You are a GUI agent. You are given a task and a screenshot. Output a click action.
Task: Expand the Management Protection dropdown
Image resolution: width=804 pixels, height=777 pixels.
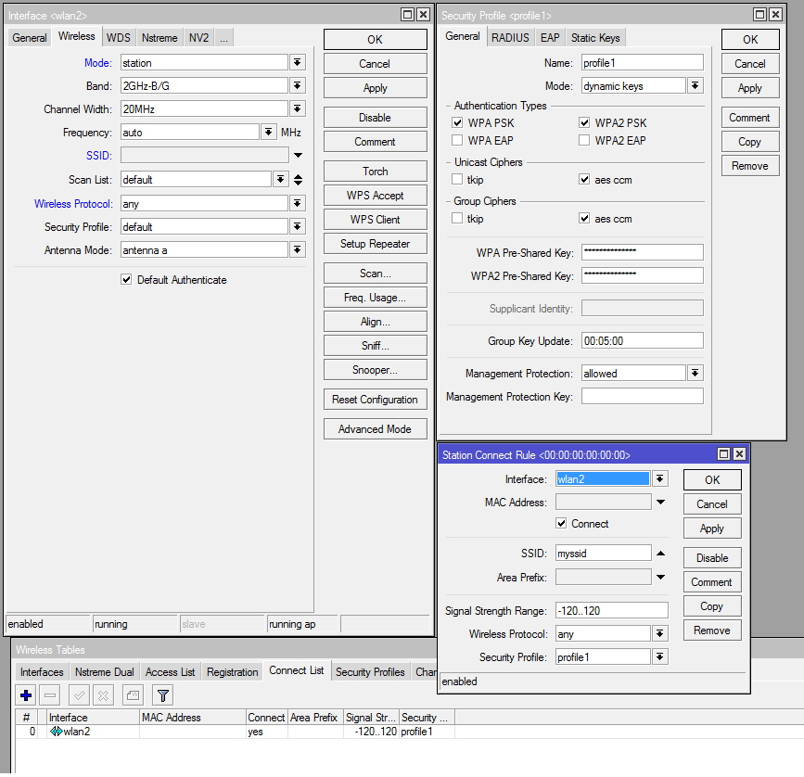coord(695,374)
